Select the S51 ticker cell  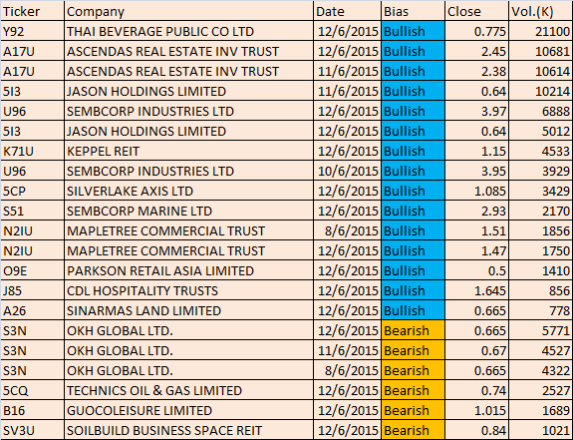click(x=32, y=211)
